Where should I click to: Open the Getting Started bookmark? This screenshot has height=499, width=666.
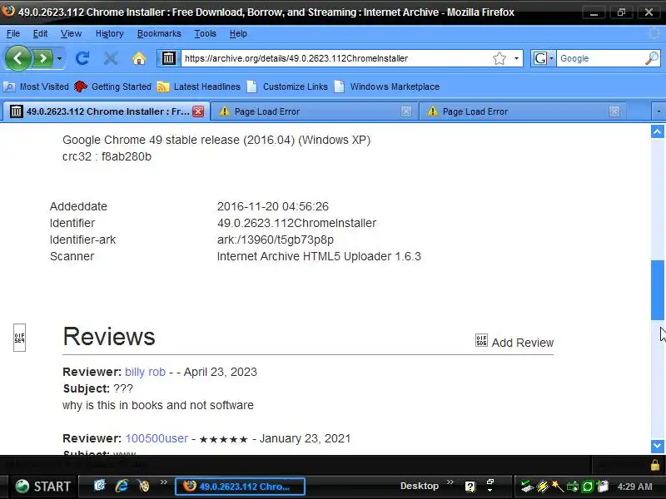[x=112, y=86]
